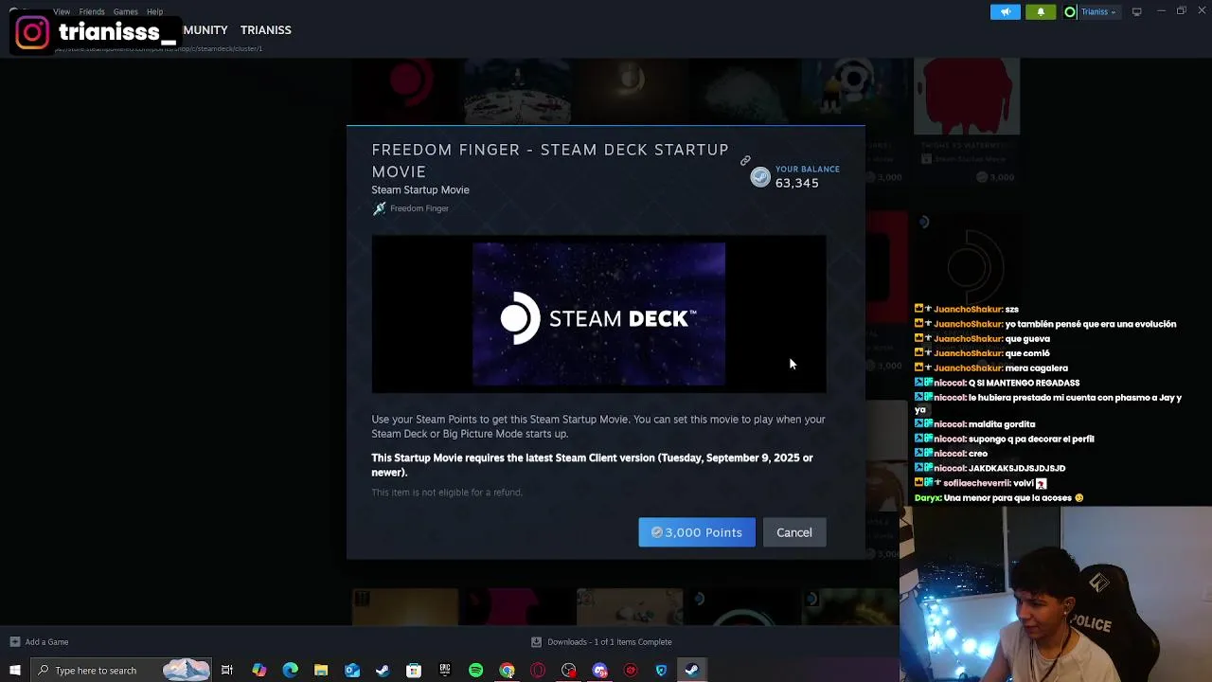This screenshot has width=1212, height=682.
Task: Open the View menu in Steam
Action: pos(62,11)
